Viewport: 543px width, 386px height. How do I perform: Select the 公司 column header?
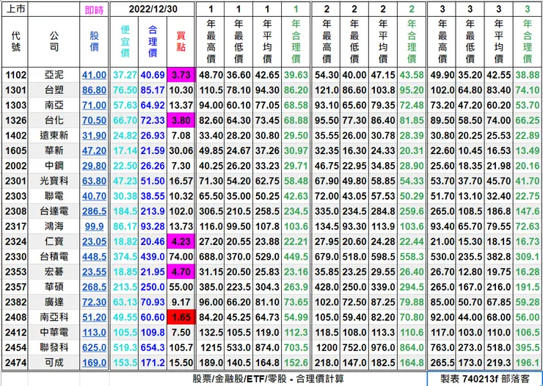coord(54,42)
